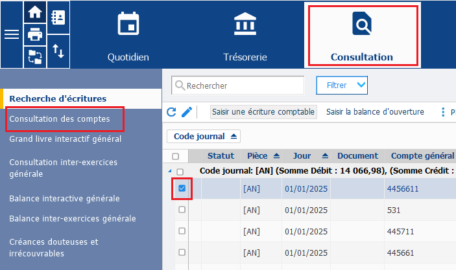Open the address book contacts icon

click(58, 17)
